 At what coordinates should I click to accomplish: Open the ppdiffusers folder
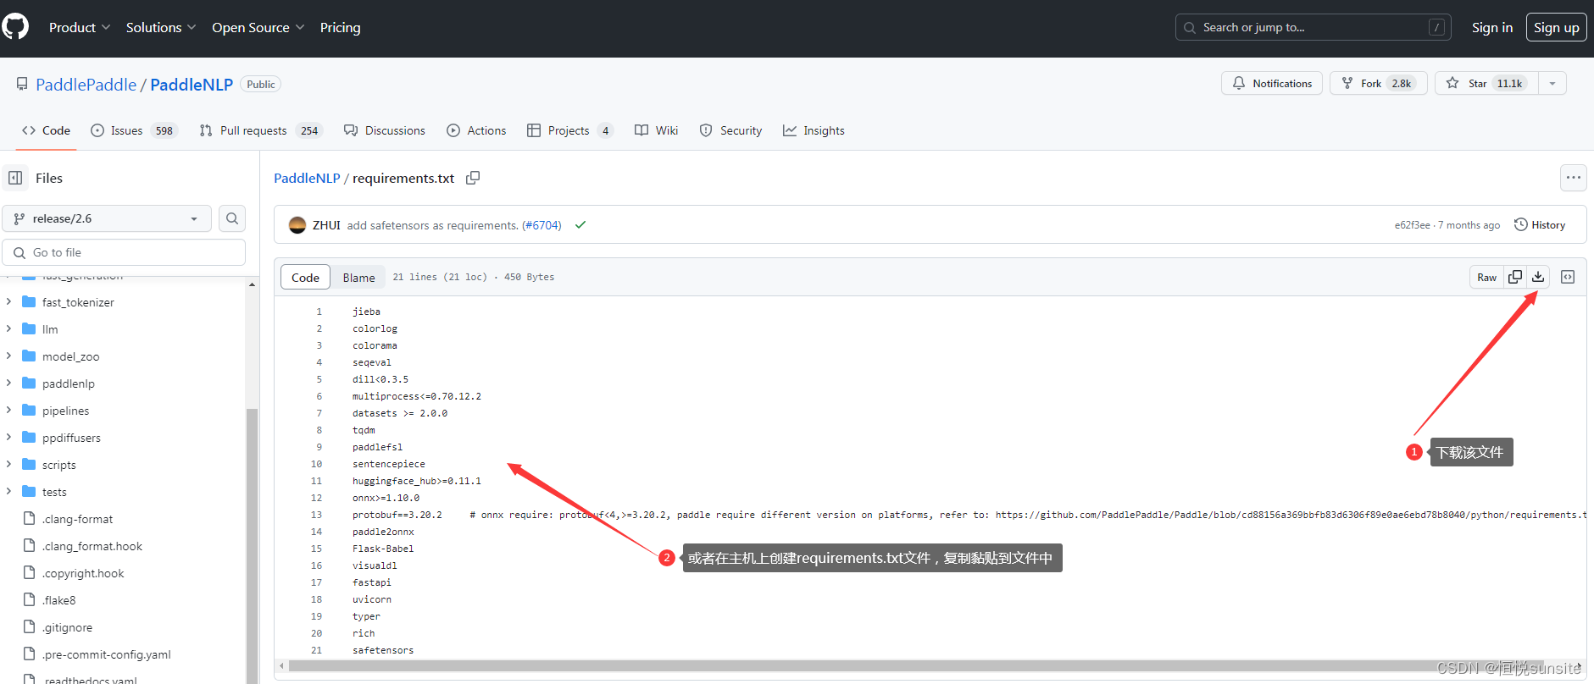(x=71, y=438)
